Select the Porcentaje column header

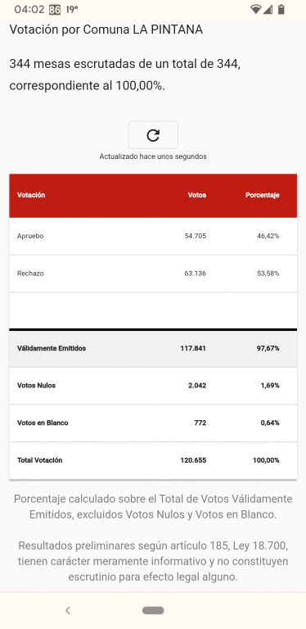click(263, 196)
